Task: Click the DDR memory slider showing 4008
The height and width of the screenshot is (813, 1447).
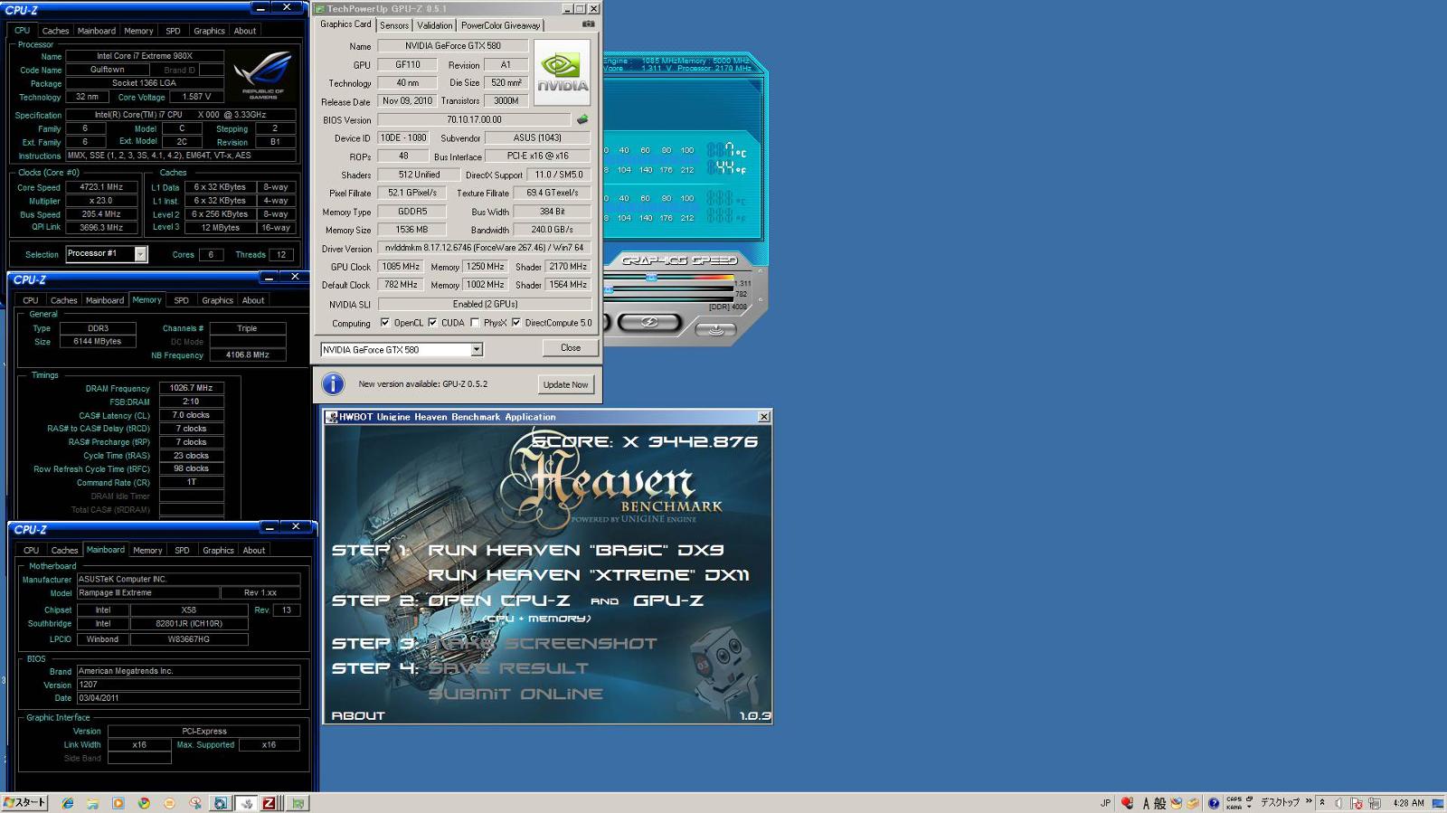Action: coord(668,299)
